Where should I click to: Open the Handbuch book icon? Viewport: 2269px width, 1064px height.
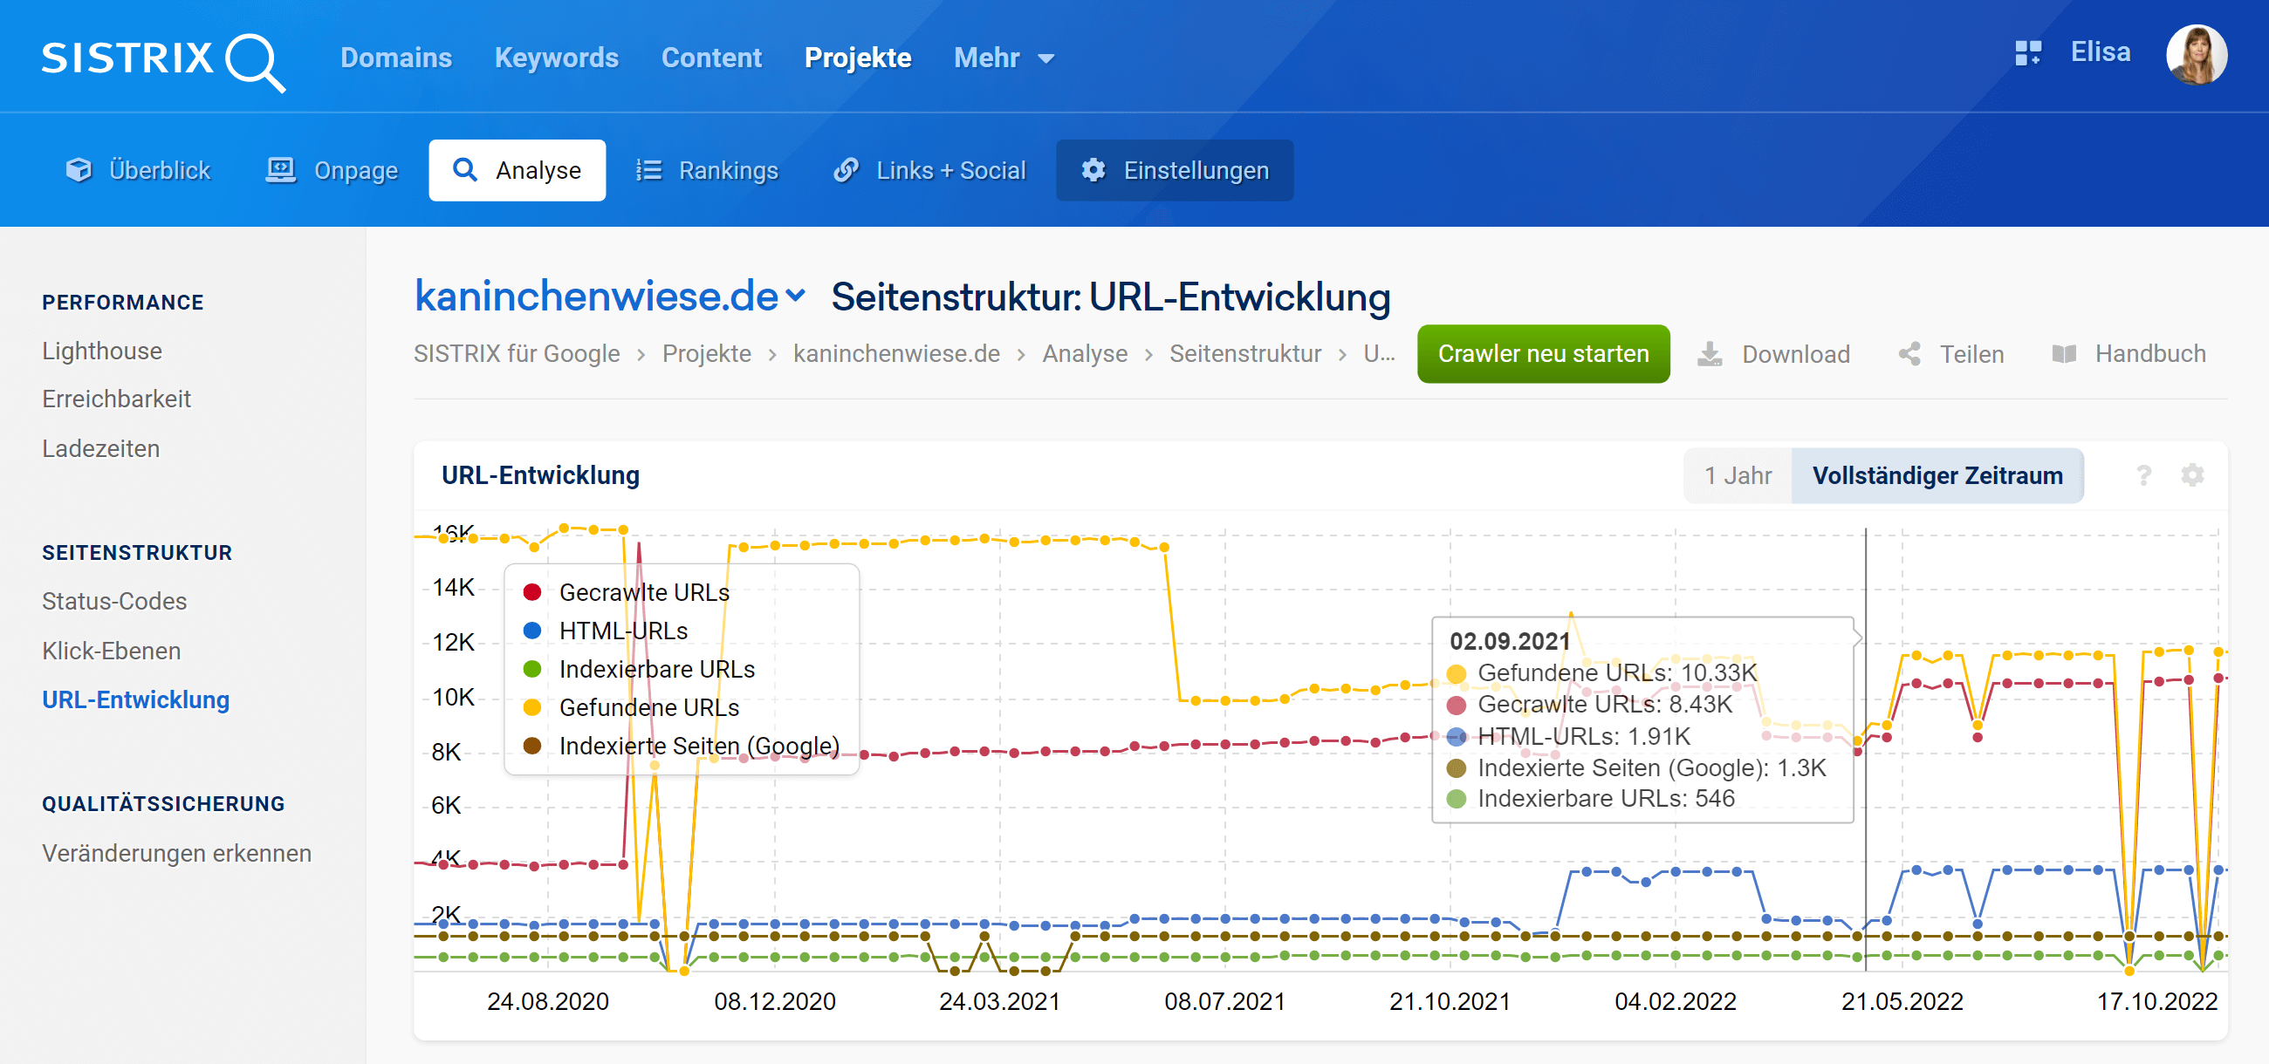(x=2064, y=354)
